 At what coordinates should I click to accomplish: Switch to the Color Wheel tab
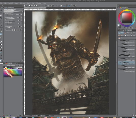pyautogui.click(x=124, y=8)
